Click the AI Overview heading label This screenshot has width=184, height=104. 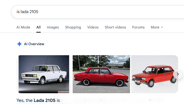click(34, 44)
